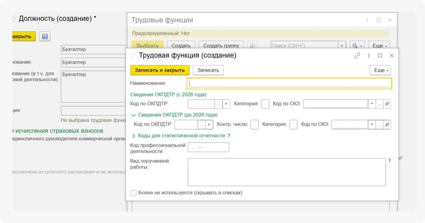Choose from list for lower Код по ОКЗ
Screen dimensions: 425x223
tap(379, 124)
